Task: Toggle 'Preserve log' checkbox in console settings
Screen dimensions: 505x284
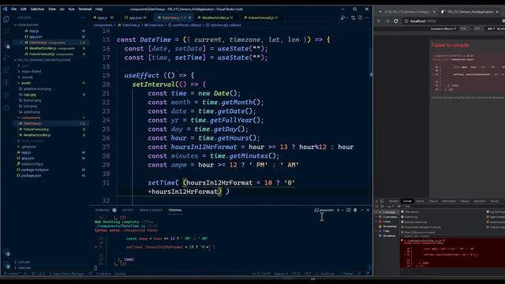Action: (402, 217)
